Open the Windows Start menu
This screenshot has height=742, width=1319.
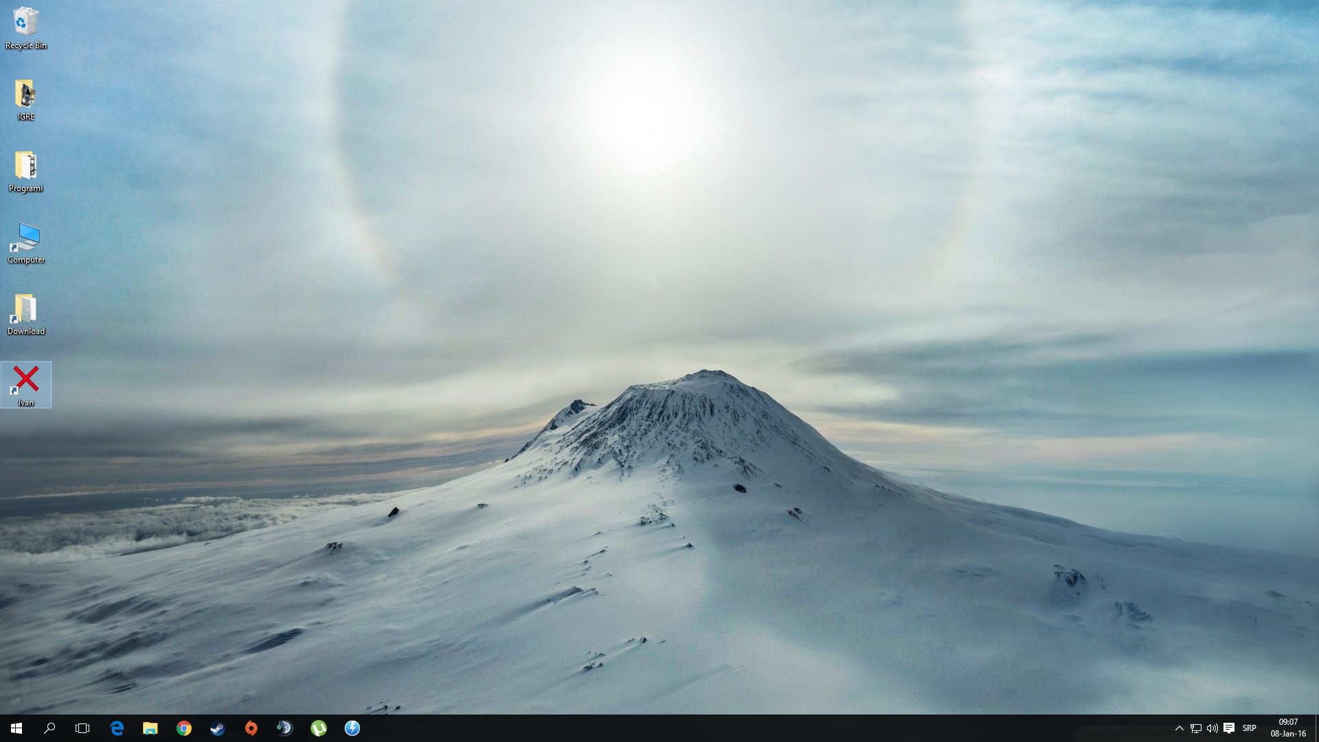click(16, 728)
